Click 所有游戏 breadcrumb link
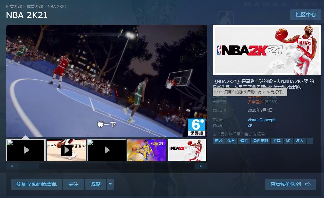The width and height of the screenshot is (324, 198). coord(14,7)
